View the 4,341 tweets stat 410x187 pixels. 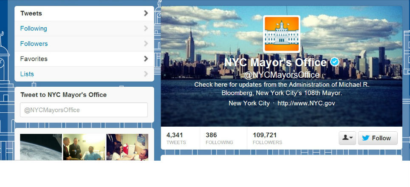(x=176, y=139)
